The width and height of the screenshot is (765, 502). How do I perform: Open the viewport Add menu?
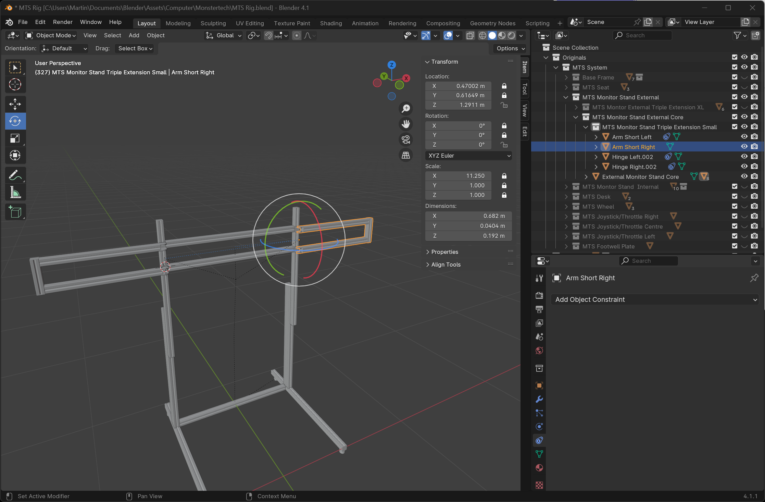tap(134, 35)
